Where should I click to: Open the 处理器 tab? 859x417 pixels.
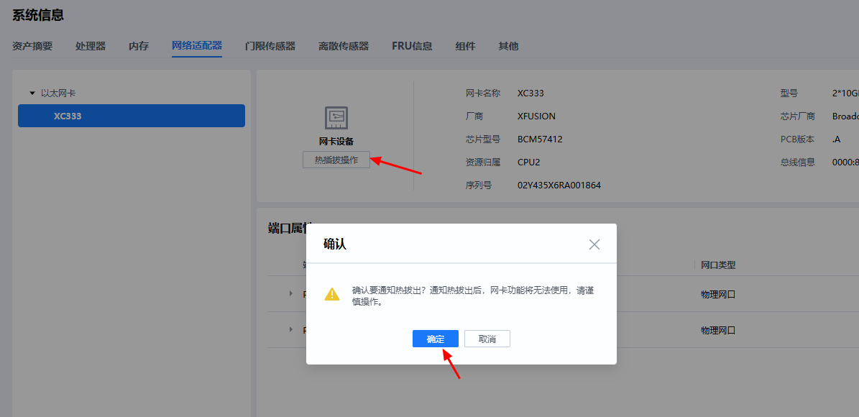click(91, 46)
